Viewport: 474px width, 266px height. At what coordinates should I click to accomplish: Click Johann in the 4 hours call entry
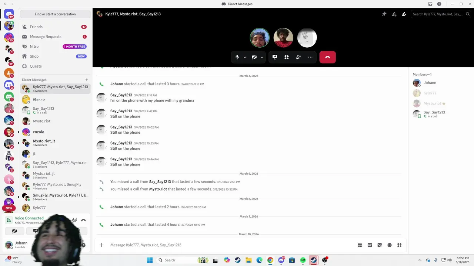tap(117, 225)
